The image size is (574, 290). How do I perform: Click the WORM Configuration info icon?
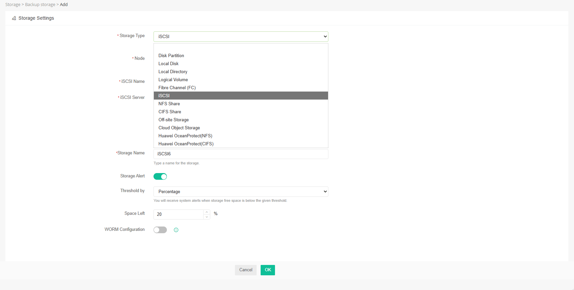tap(176, 230)
